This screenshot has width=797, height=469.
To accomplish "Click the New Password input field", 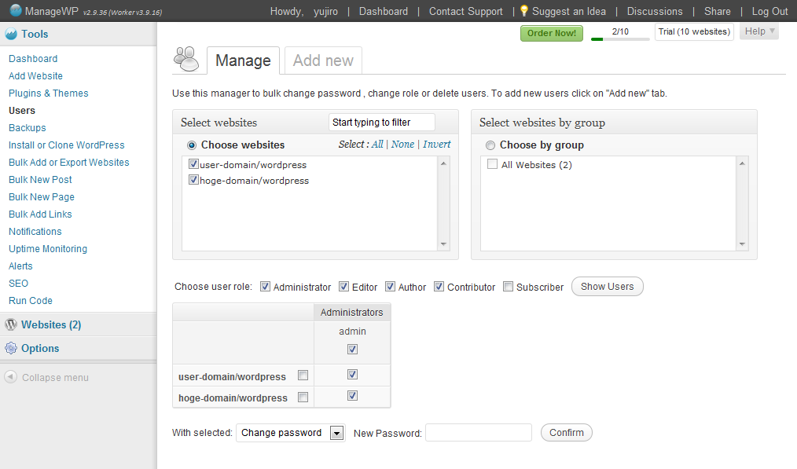I will [x=479, y=433].
